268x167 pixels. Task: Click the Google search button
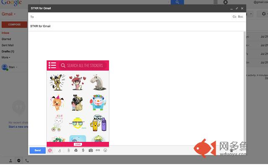click(x=177, y=2)
